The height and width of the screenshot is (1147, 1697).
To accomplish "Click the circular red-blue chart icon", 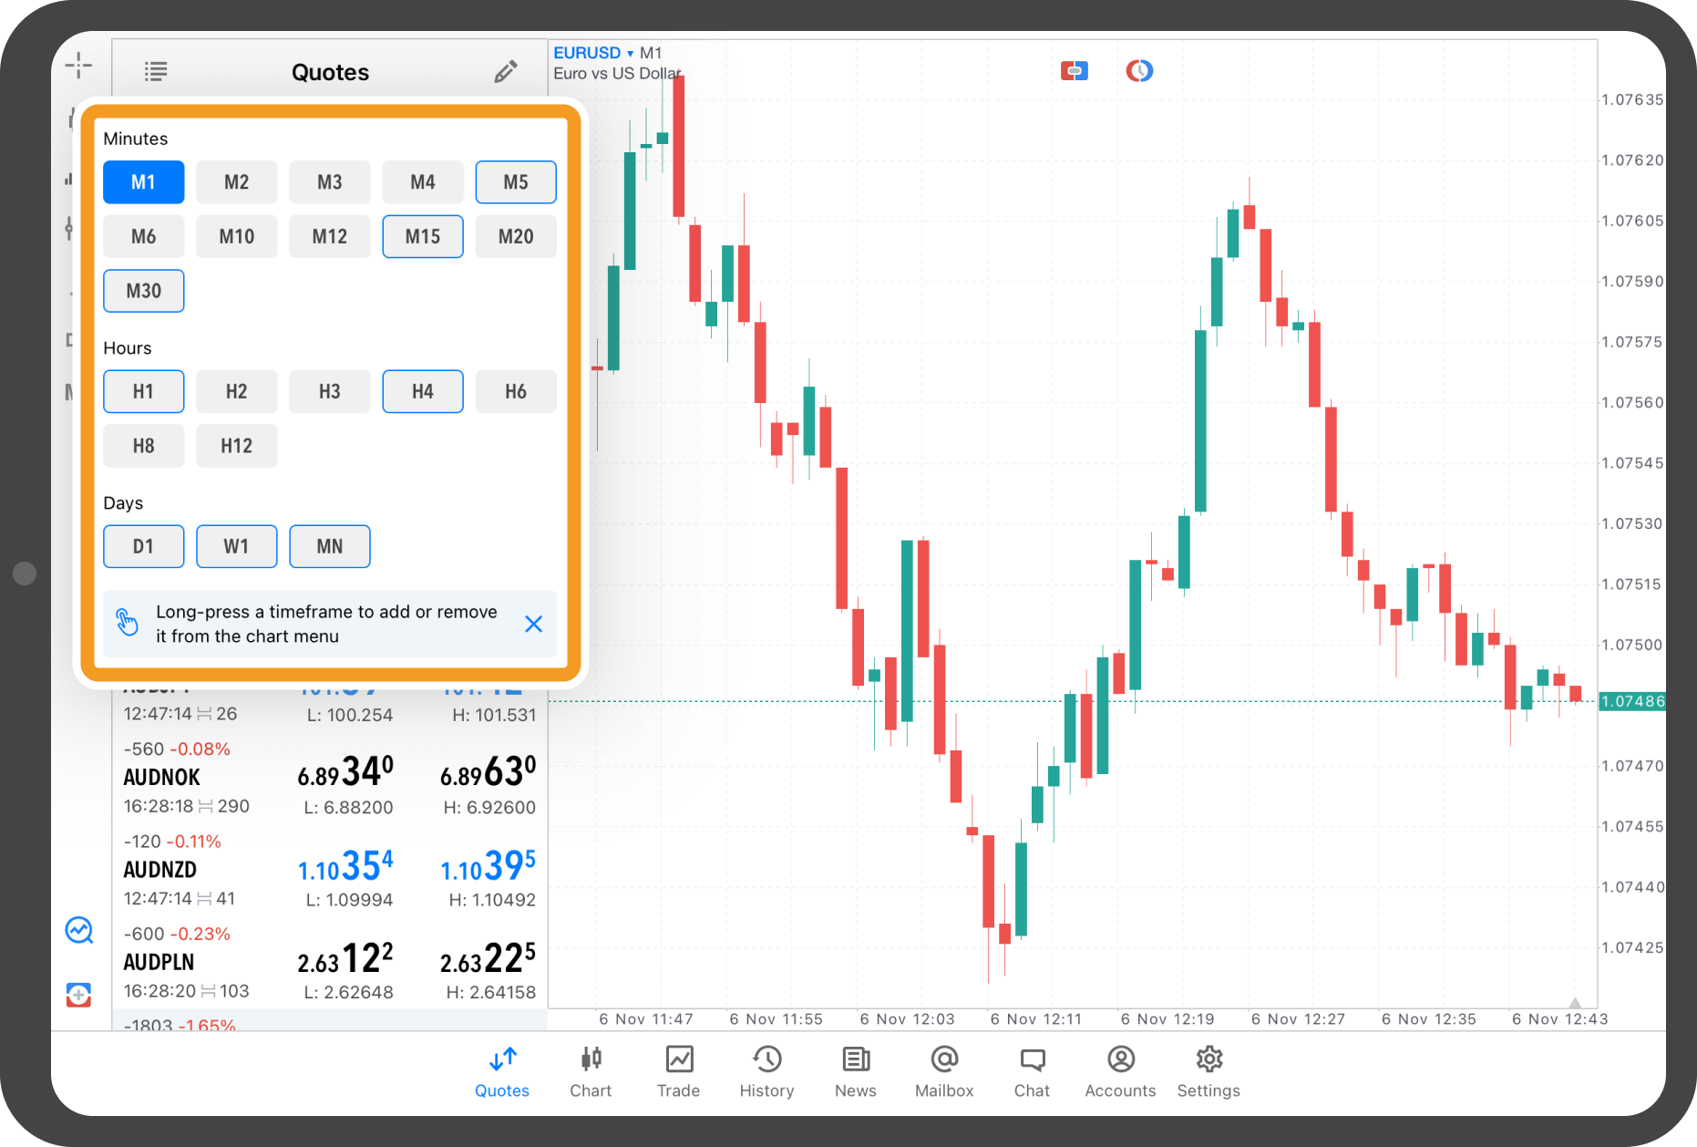I will point(1139,70).
